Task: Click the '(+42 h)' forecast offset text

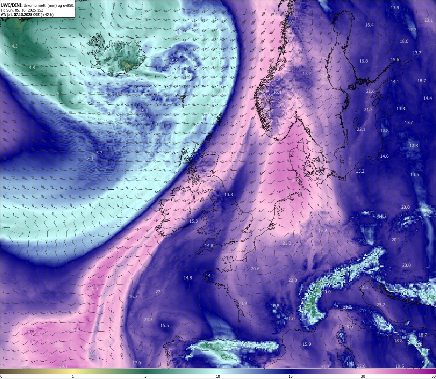Action: click(x=47, y=15)
